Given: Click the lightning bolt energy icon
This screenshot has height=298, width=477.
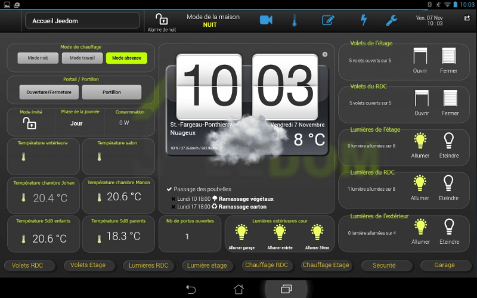Looking at the screenshot, I should (364, 20).
